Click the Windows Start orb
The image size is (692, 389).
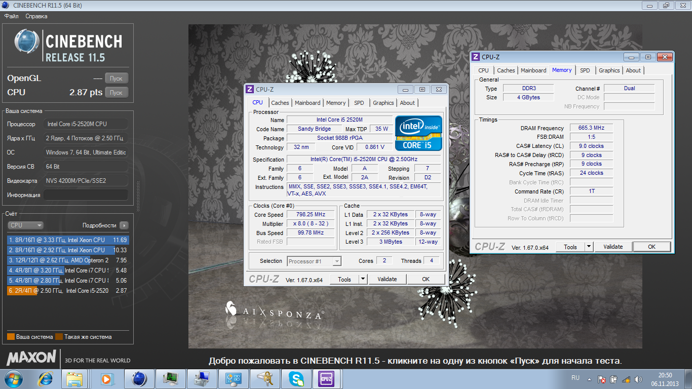coord(14,379)
